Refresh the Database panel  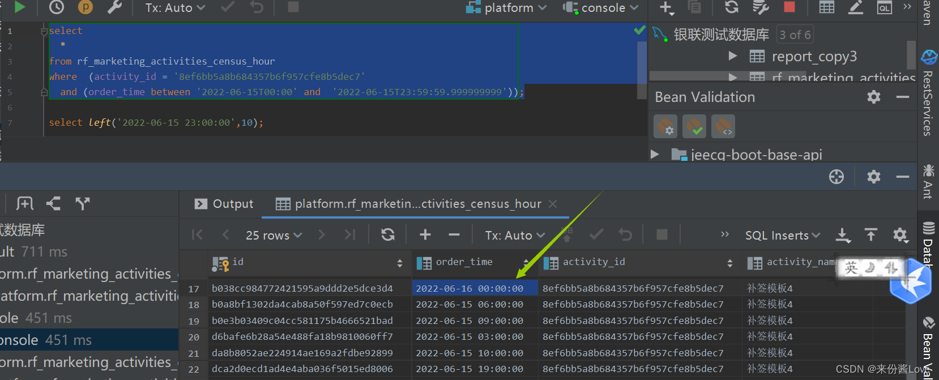click(732, 7)
